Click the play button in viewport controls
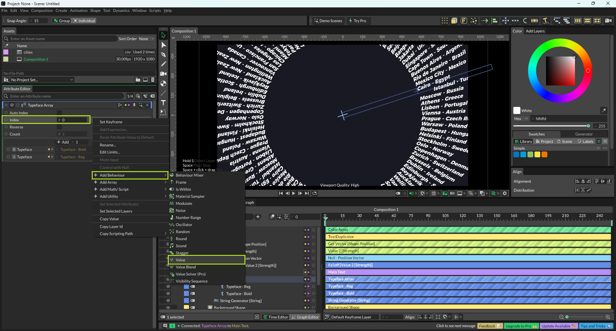The image size is (616, 331). [294, 193]
